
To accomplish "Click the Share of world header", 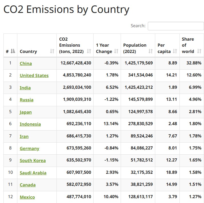I will (188, 45).
